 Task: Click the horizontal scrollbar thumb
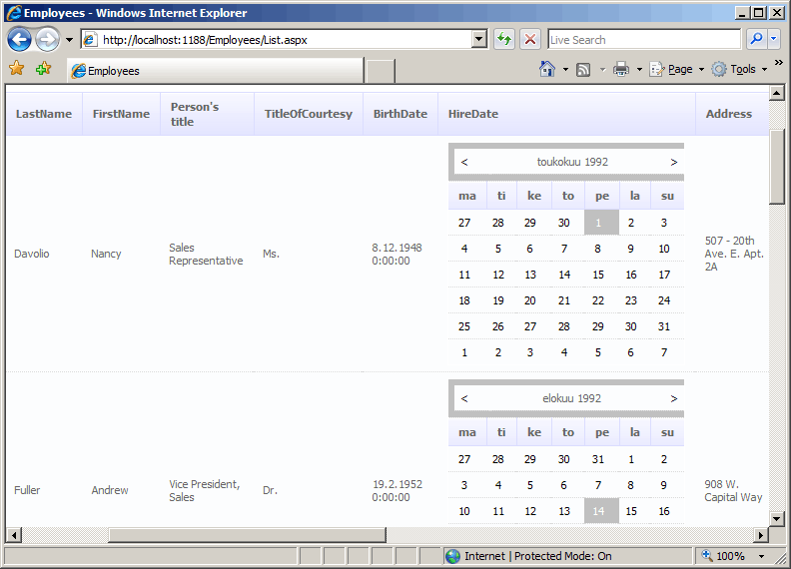tap(248, 535)
